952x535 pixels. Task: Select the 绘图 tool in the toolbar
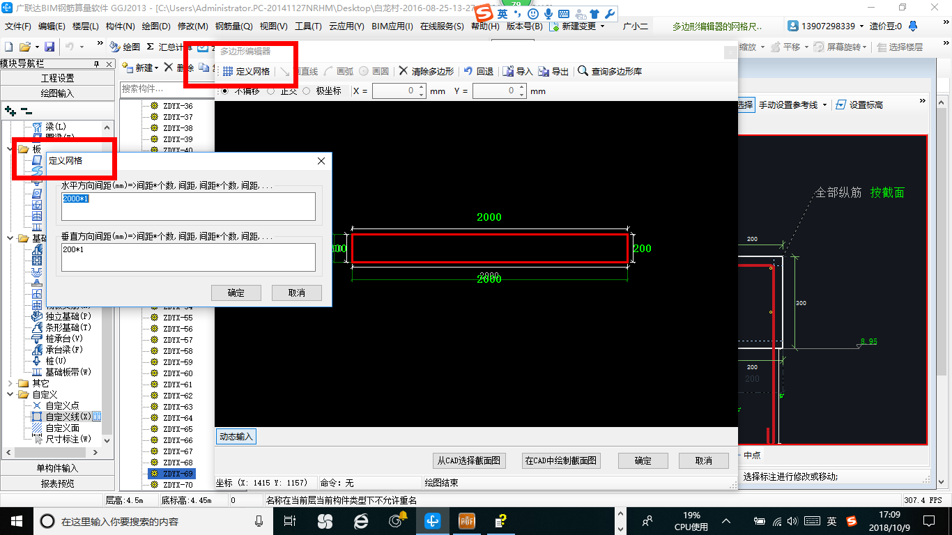[125, 47]
